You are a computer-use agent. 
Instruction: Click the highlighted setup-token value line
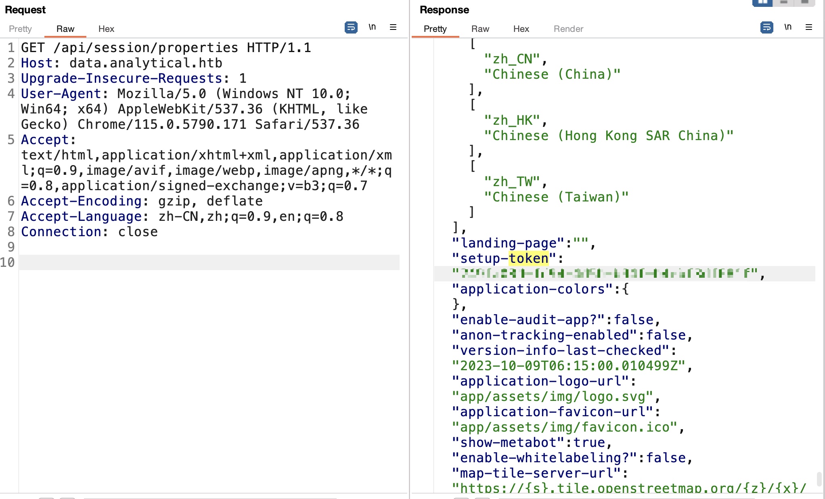click(x=605, y=274)
